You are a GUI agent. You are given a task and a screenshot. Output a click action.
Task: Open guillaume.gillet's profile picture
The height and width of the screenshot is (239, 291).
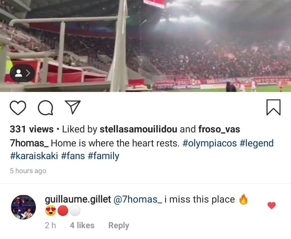[24, 207]
